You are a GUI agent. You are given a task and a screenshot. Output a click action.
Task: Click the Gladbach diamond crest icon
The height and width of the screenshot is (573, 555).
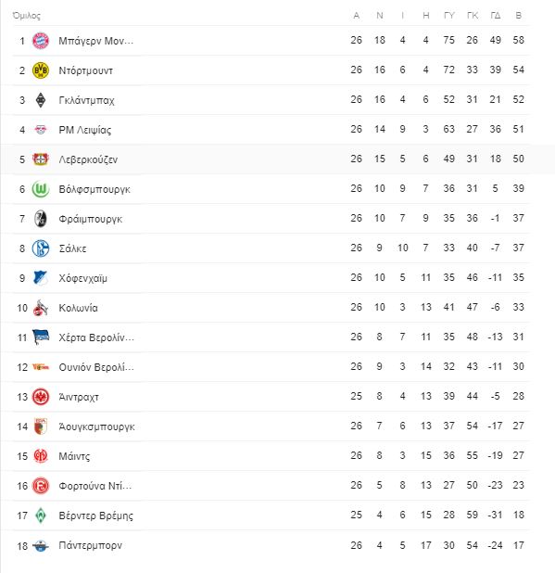pyautogui.click(x=41, y=100)
